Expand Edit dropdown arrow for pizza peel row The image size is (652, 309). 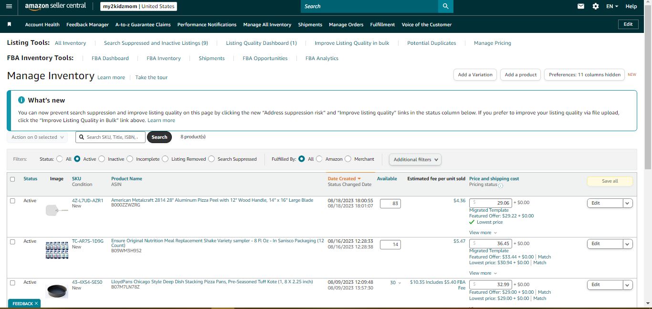[x=627, y=203]
